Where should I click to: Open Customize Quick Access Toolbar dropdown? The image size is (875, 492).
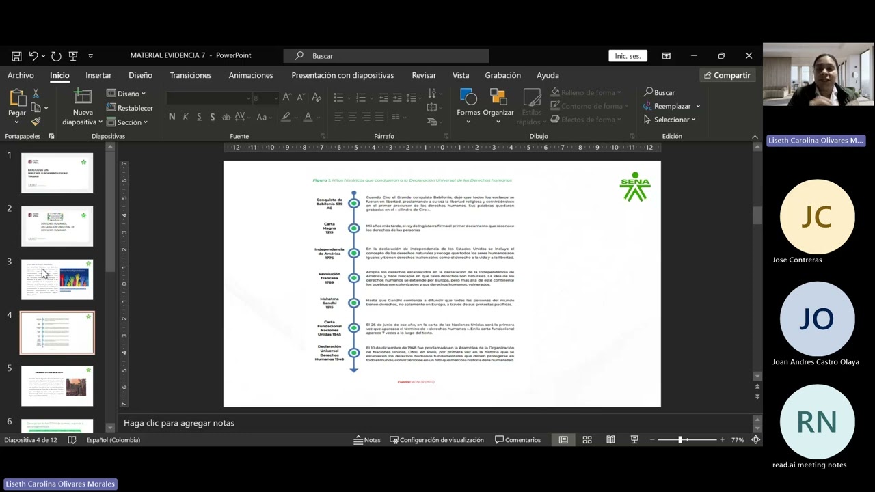tap(90, 56)
